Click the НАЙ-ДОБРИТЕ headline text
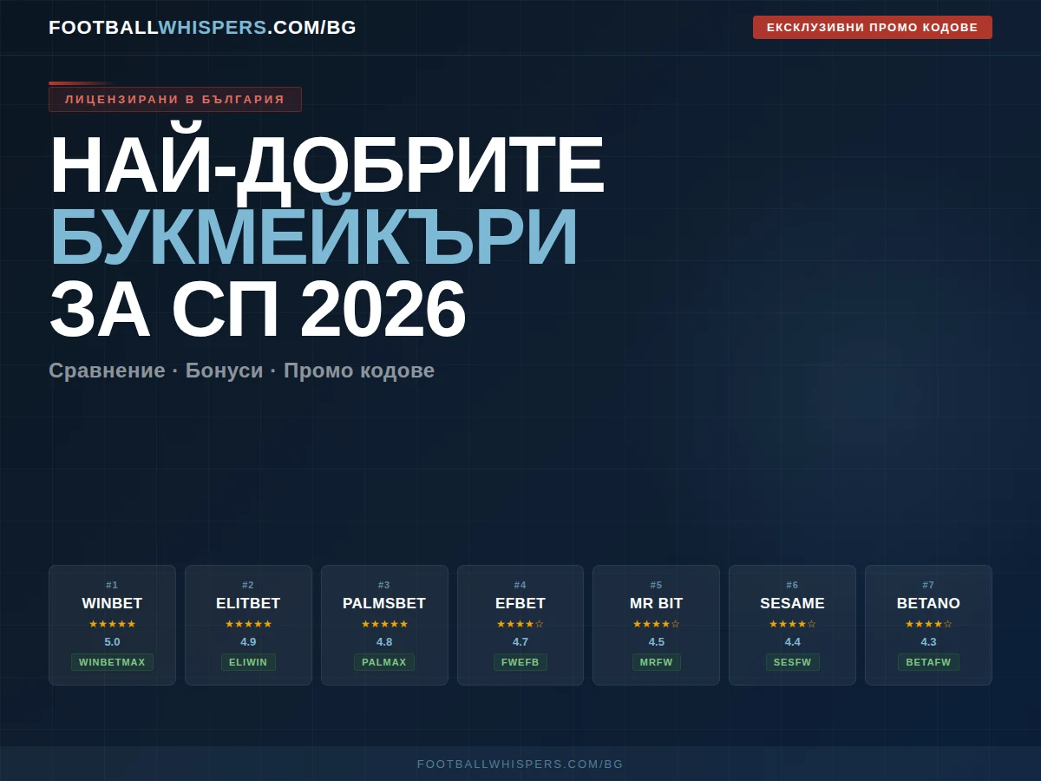Screen dimensions: 1041x781 coord(326,165)
